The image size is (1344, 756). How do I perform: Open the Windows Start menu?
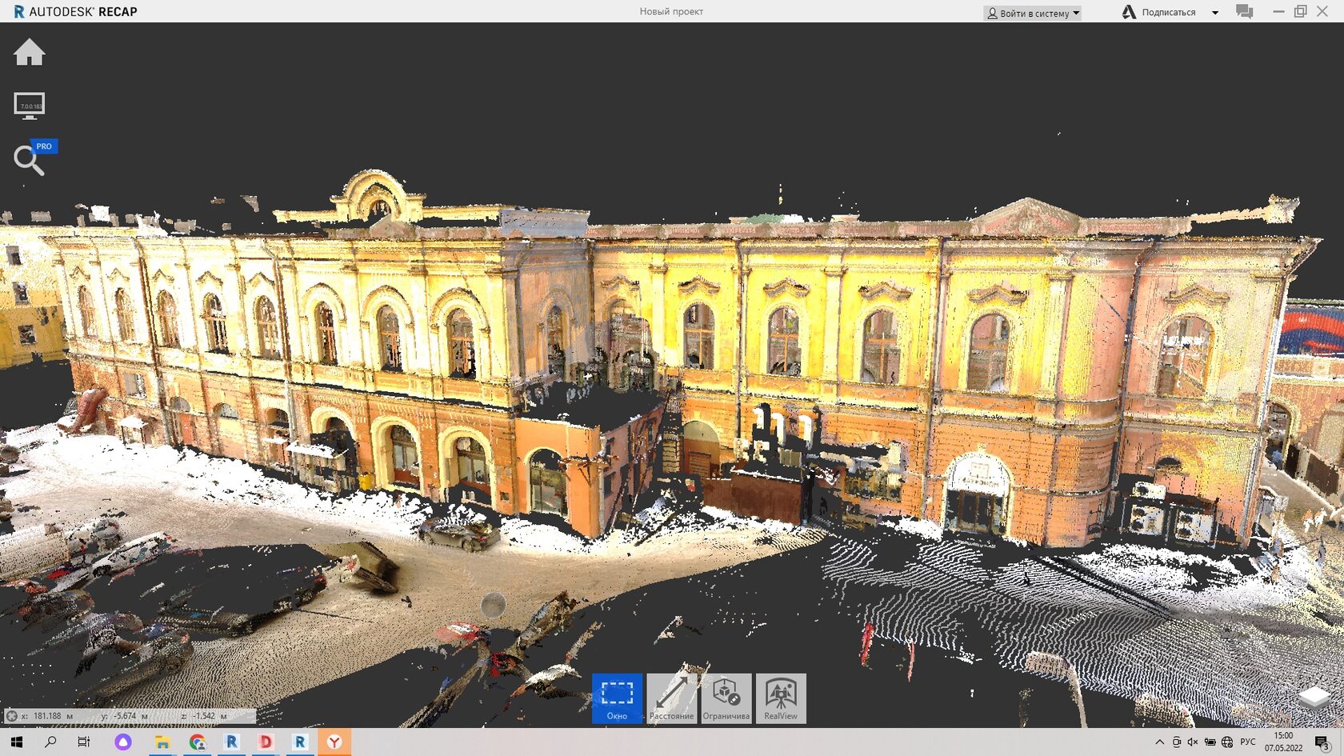[x=17, y=742]
